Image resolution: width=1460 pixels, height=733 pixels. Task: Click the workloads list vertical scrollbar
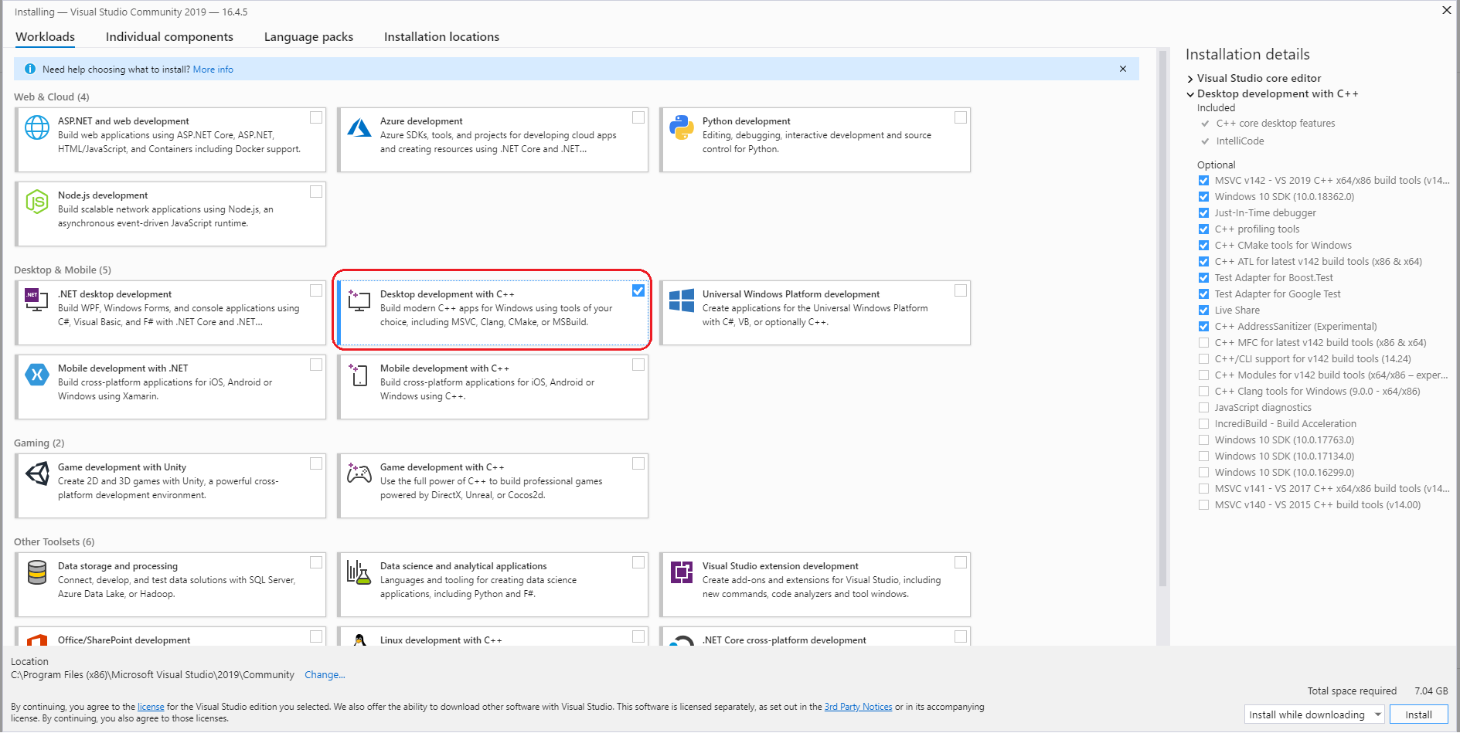[x=1162, y=317]
